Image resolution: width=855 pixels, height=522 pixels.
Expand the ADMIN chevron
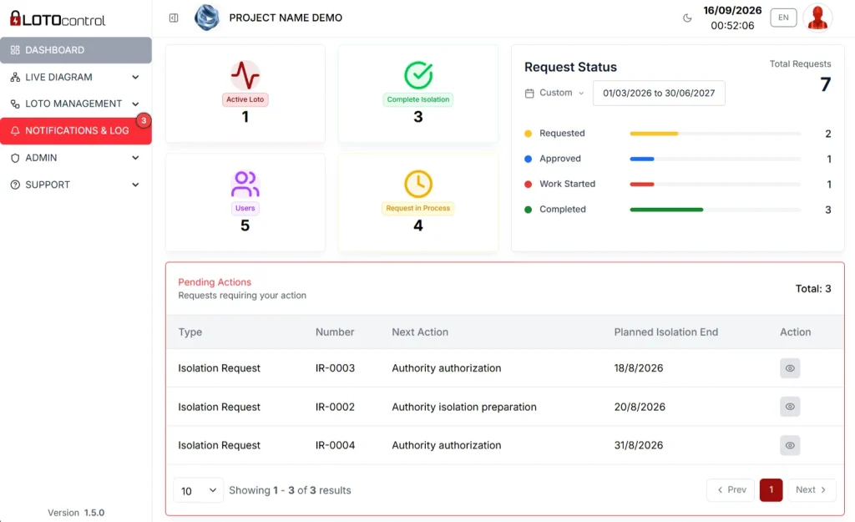click(135, 158)
